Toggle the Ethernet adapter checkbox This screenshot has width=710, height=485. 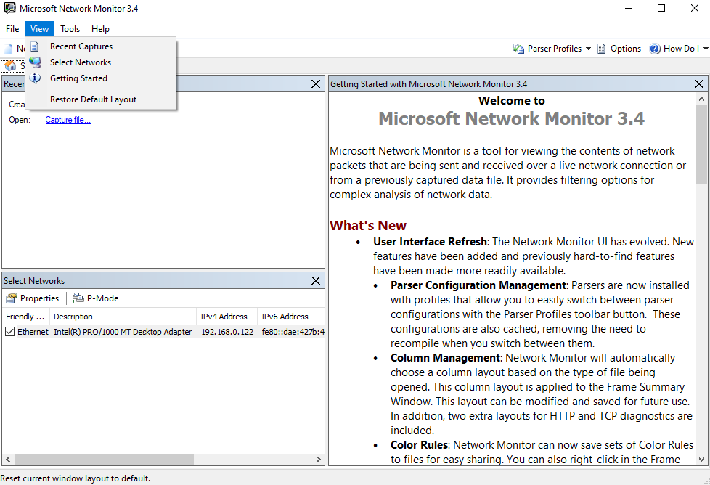click(9, 332)
